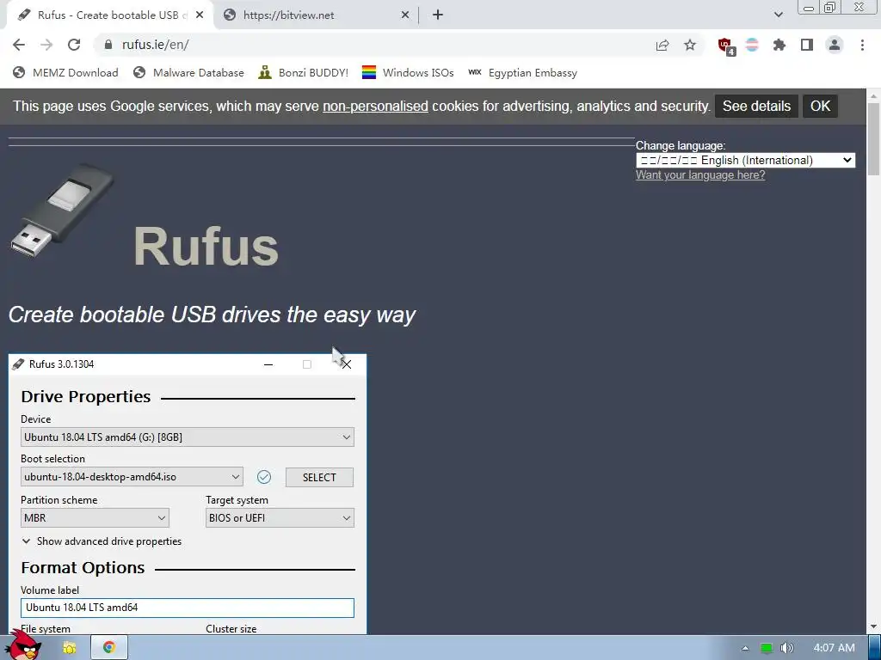Click the striped flag extension icon

tap(752, 45)
